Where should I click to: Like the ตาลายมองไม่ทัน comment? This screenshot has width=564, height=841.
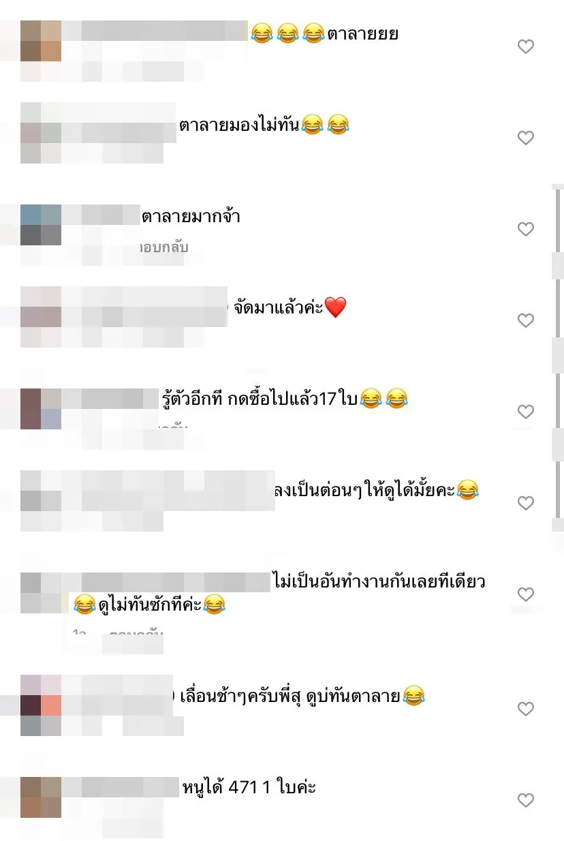(526, 138)
